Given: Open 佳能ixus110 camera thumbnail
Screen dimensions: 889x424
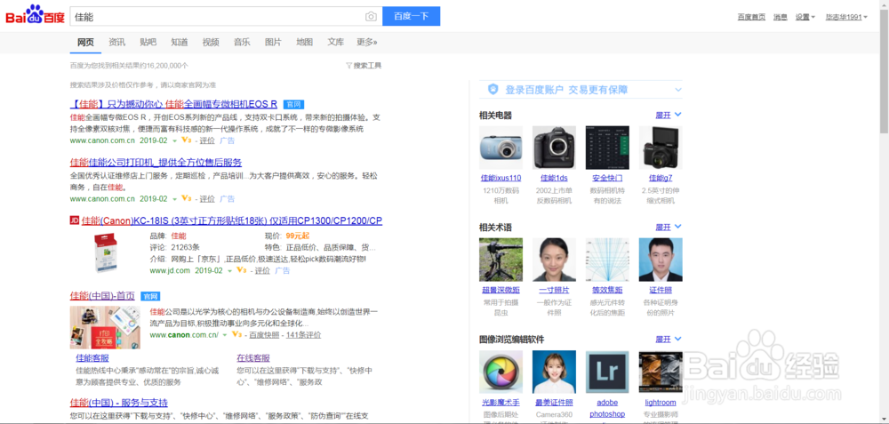Looking at the screenshot, I should pos(501,148).
